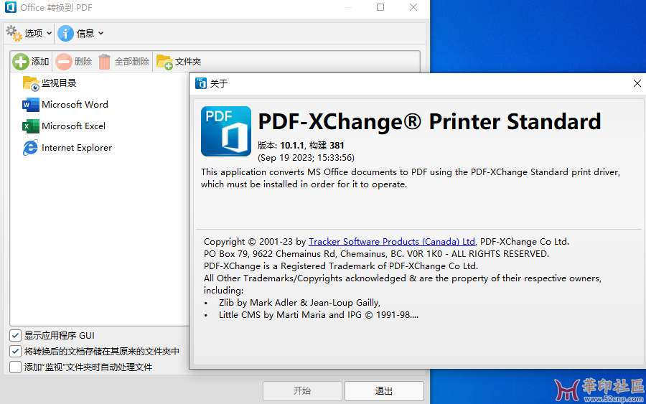Open the 信息 menu
646x404 pixels.
[x=80, y=33]
